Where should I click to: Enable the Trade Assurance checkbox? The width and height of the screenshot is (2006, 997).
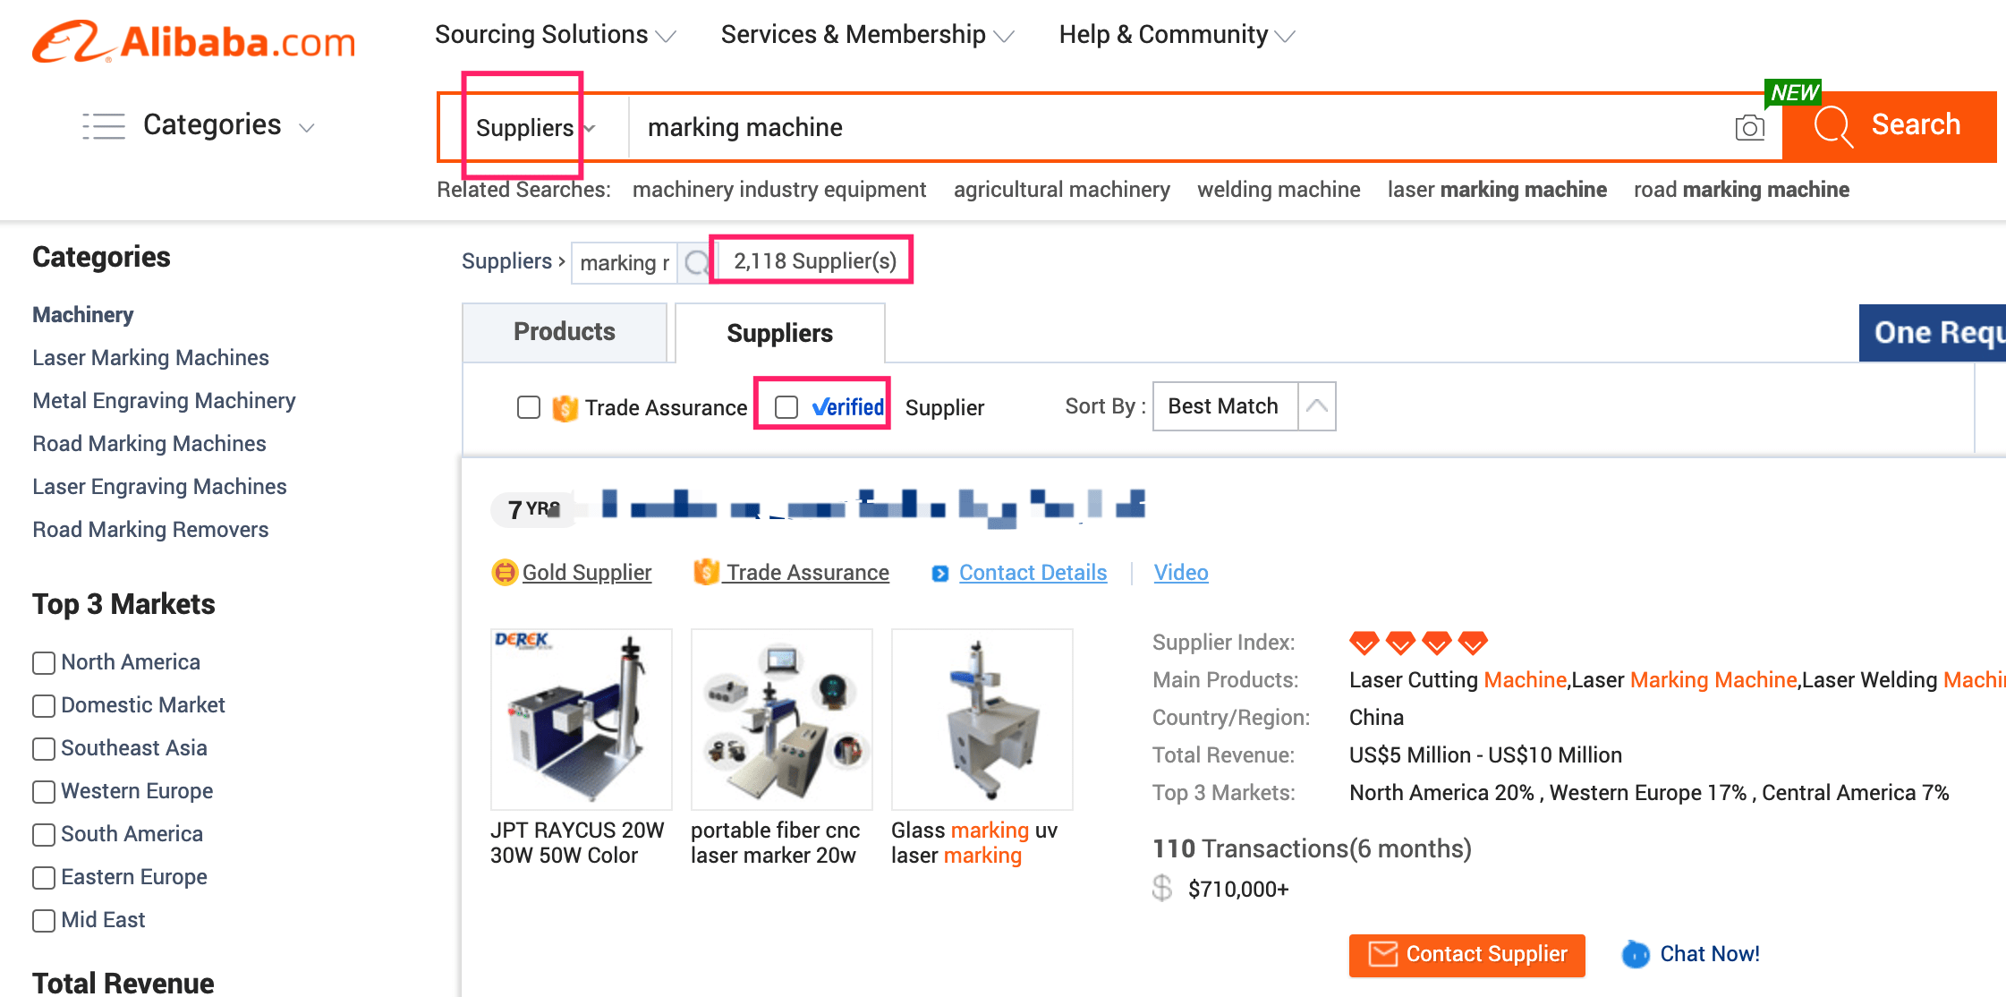click(529, 407)
